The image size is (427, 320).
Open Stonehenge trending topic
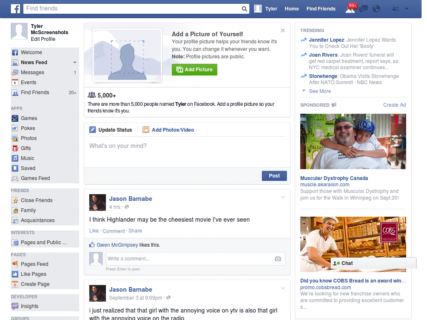coord(323,76)
